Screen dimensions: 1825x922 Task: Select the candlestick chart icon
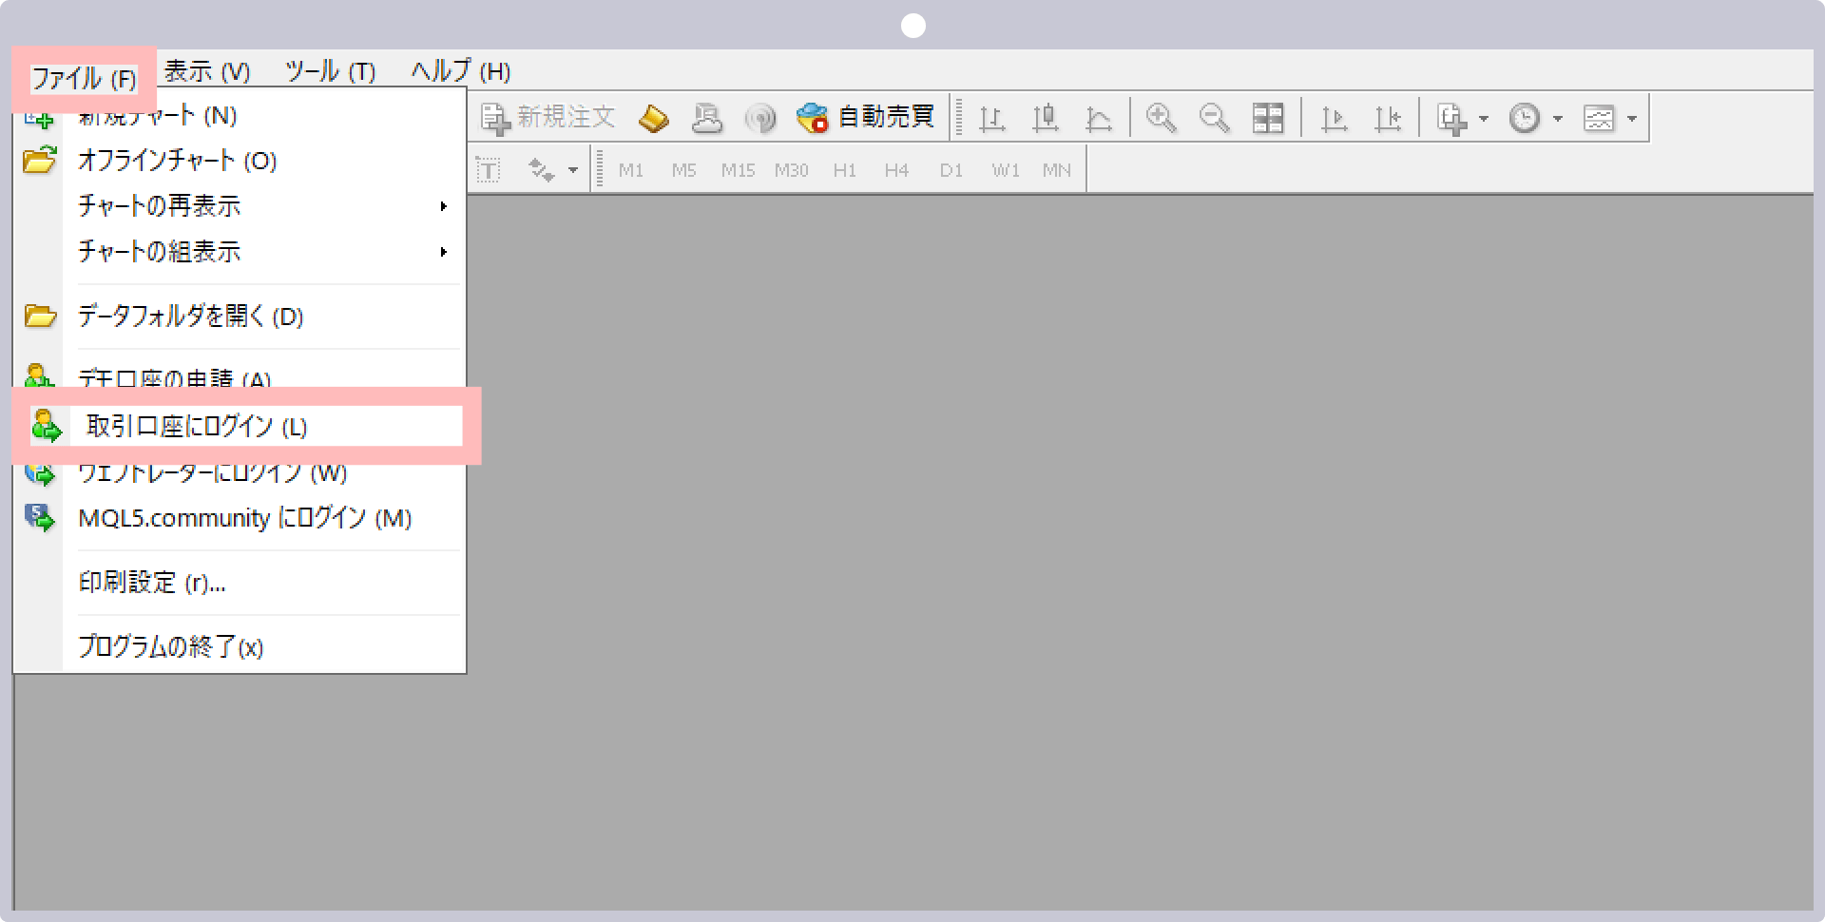(1046, 118)
